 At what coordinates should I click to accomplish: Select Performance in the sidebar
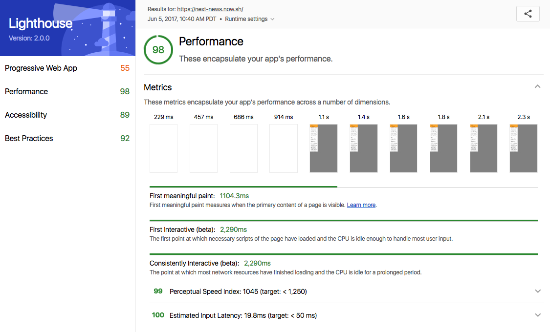(x=26, y=92)
